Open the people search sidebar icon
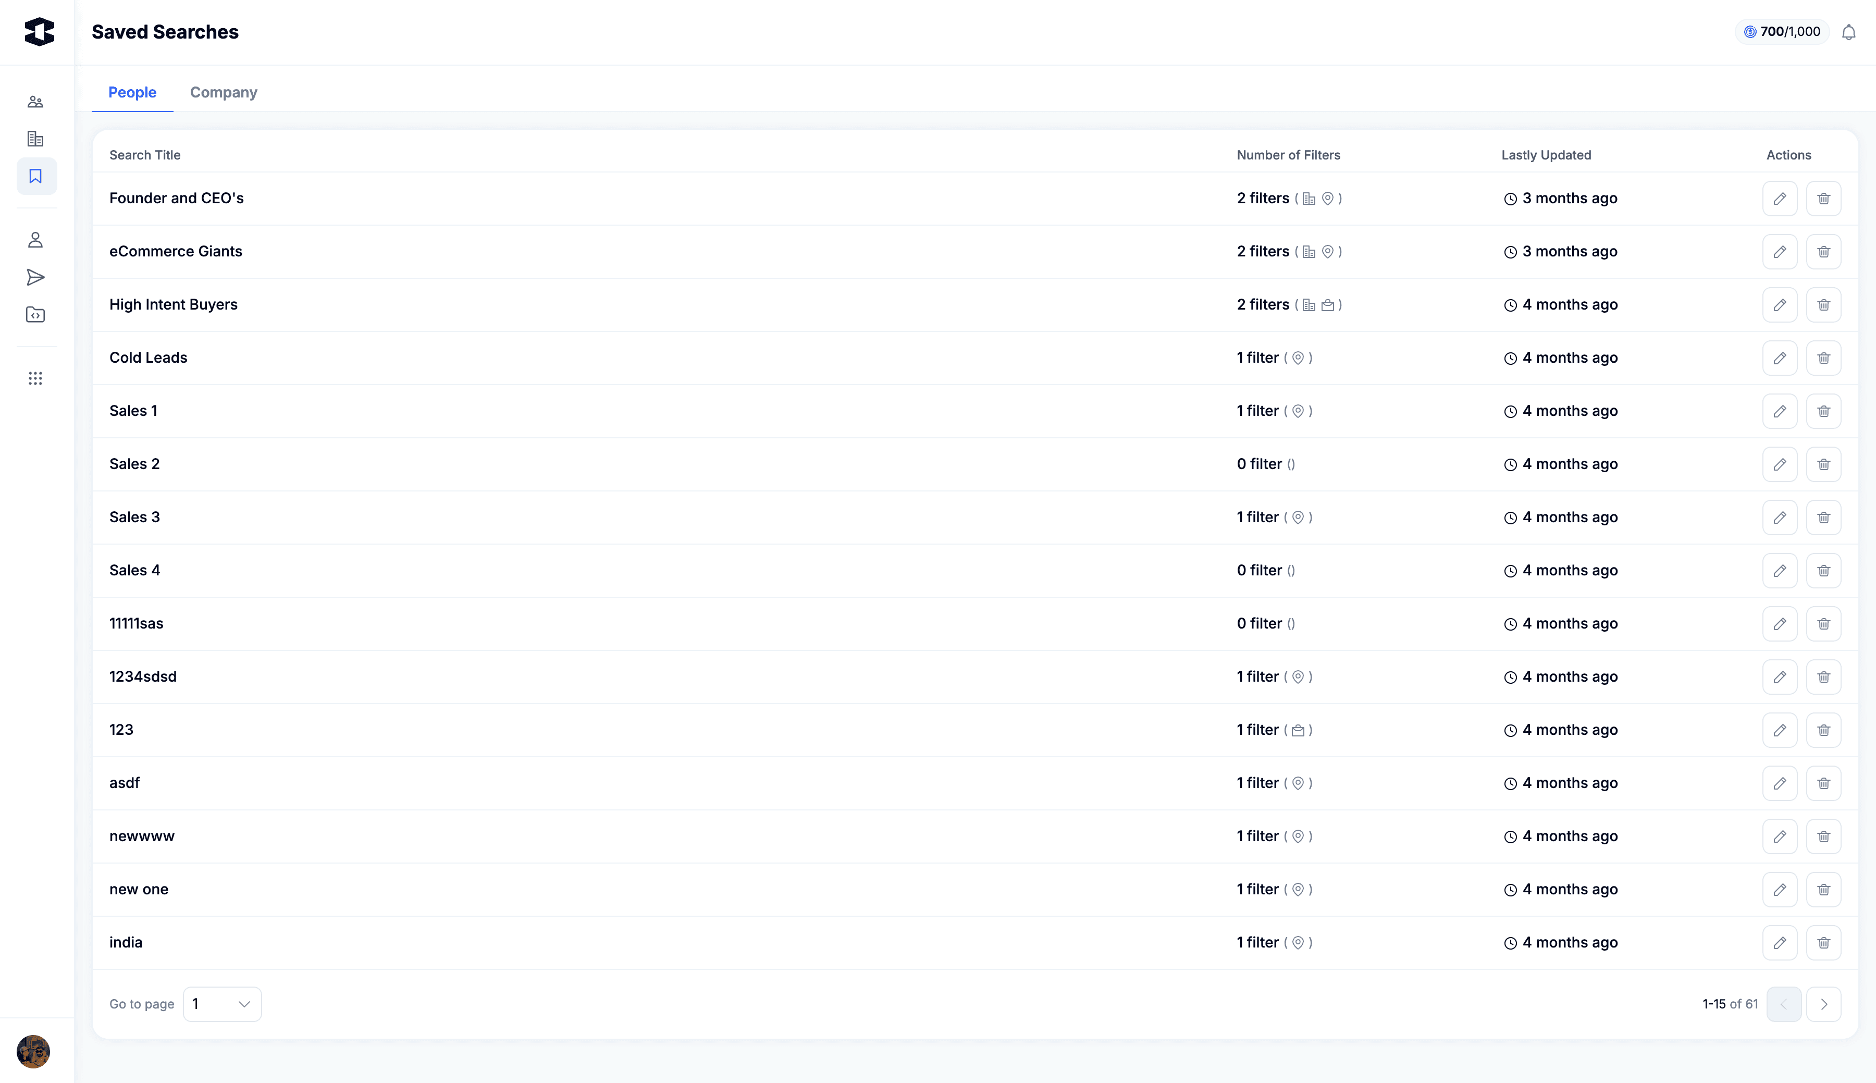Viewport: 1876px width, 1083px height. 35,102
